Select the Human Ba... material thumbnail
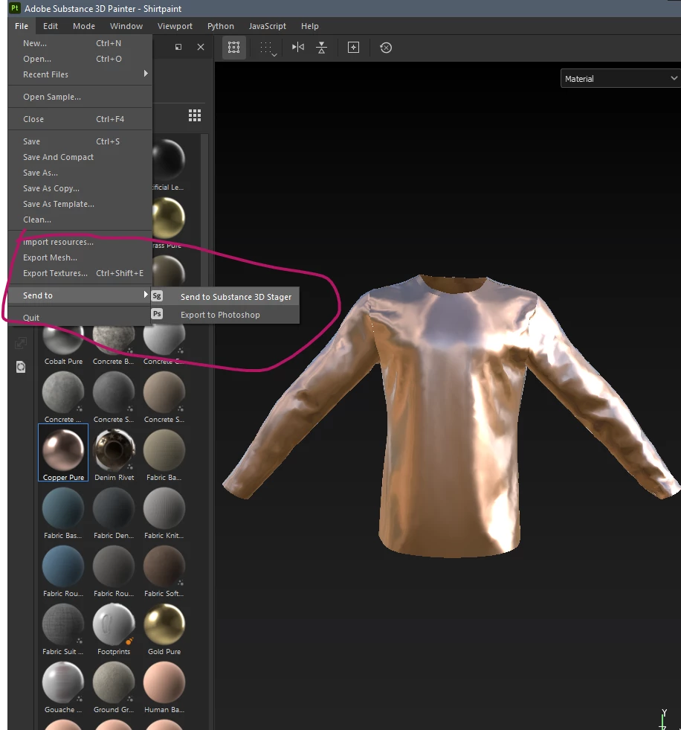This screenshot has height=730, width=681. 164,685
